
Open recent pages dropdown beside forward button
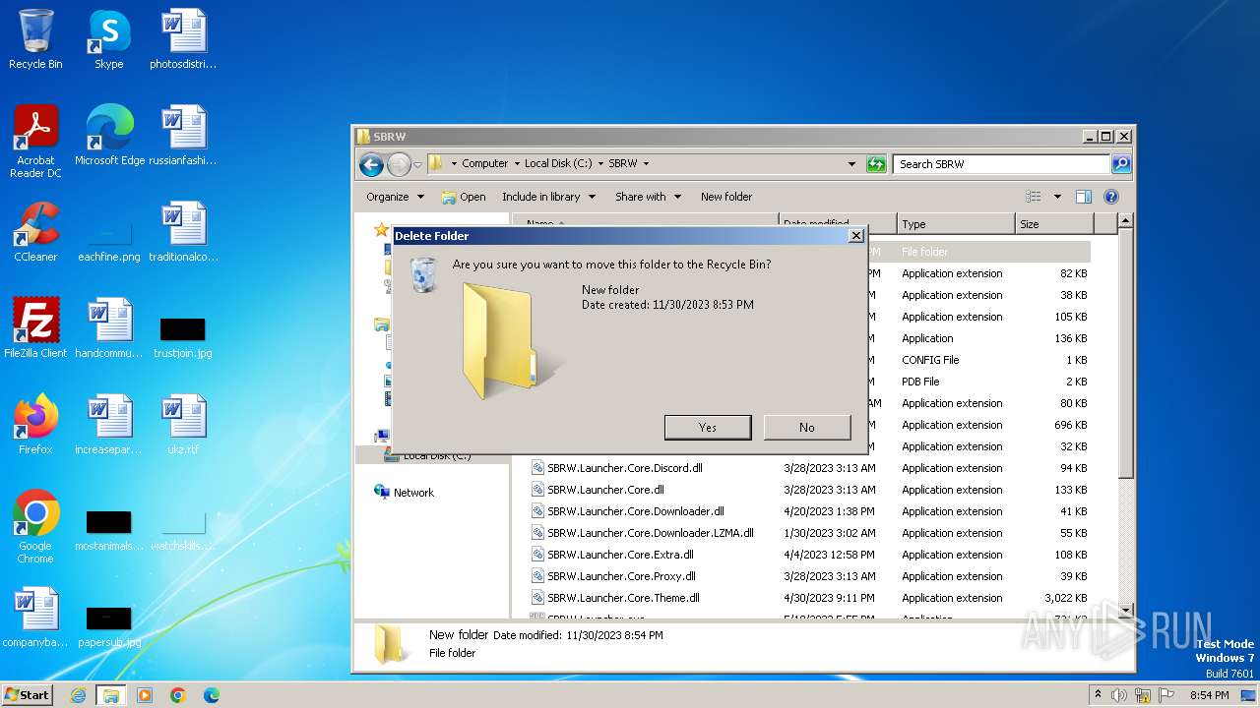418,164
